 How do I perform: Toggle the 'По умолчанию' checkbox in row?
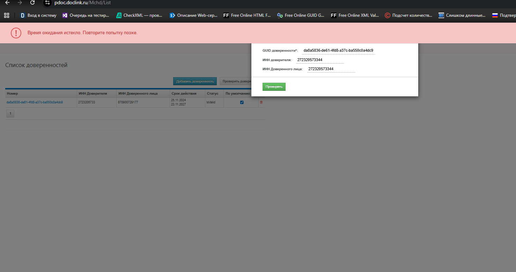coord(242,102)
